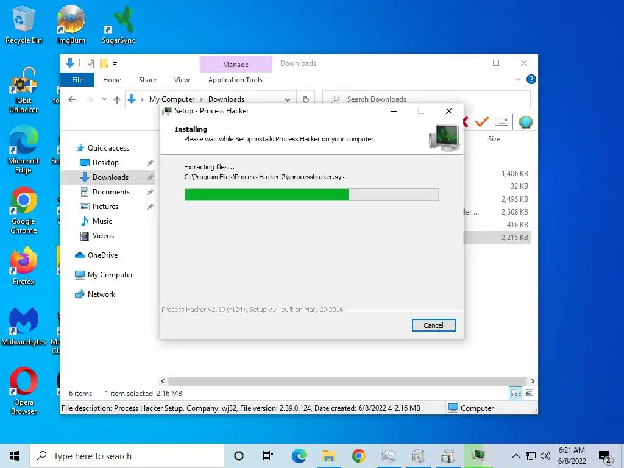The width and height of the screenshot is (624, 468).
Task: Open Explorer Help question mark icon
Action: click(x=531, y=79)
